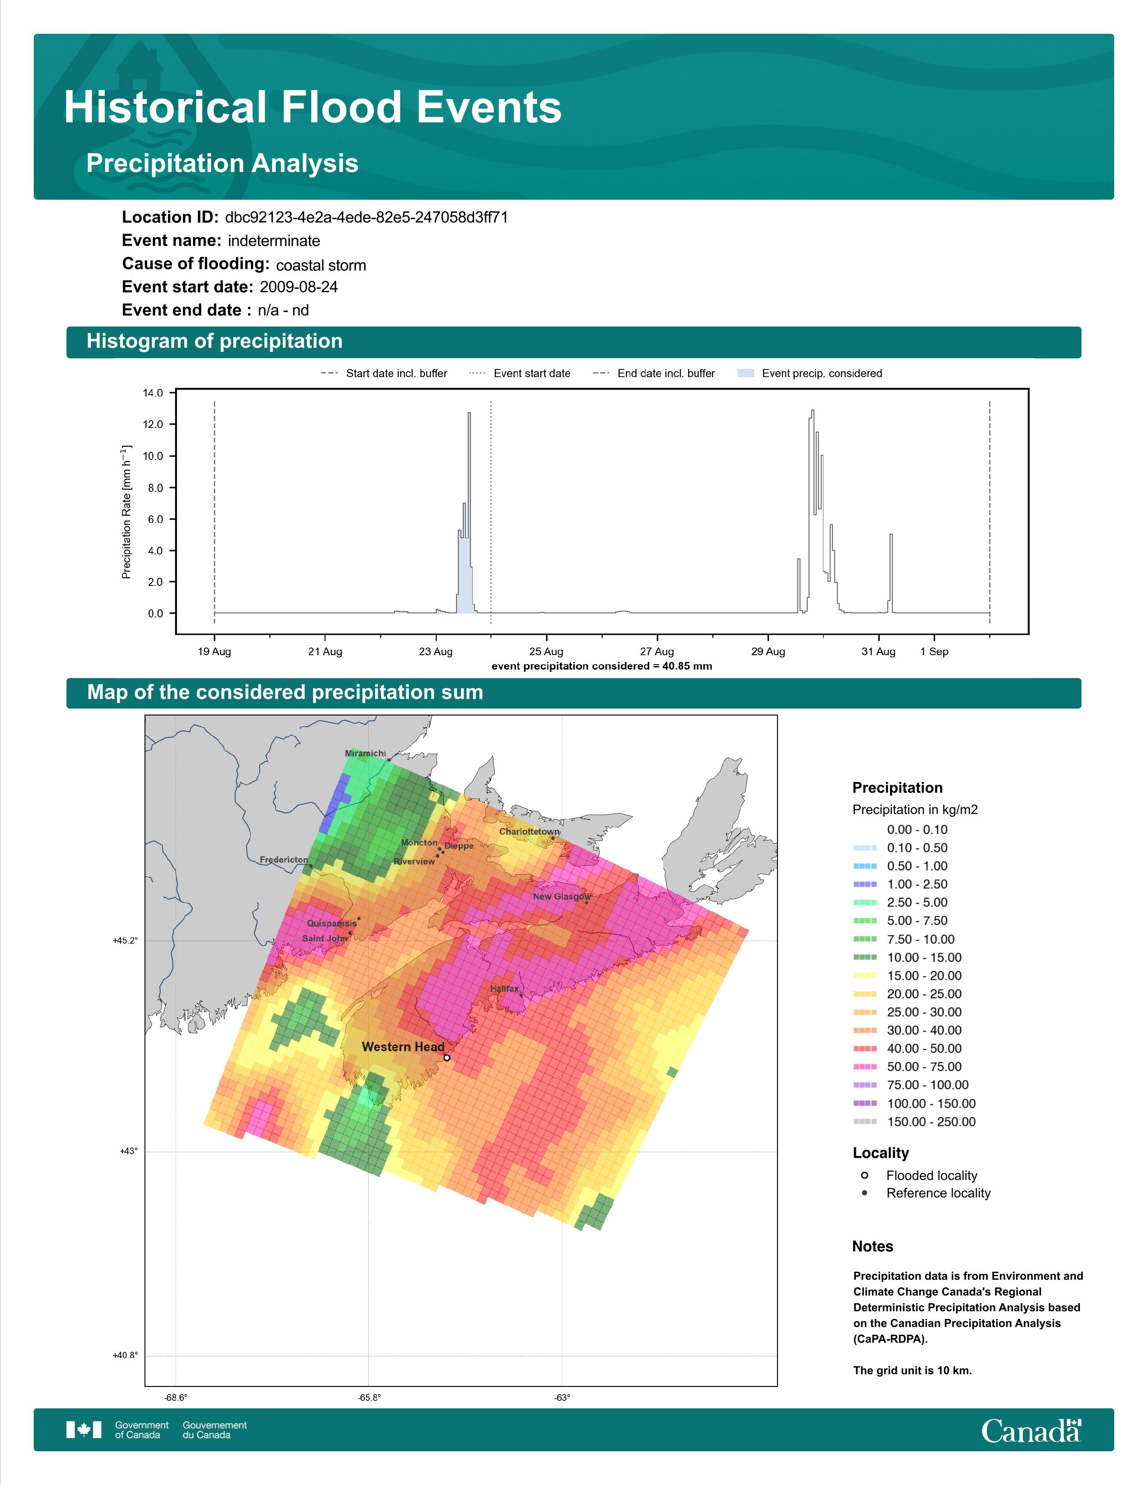Click the 0.10 - 0.50 precipitation swatch
This screenshot has height=1485, width=1148.
[865, 848]
